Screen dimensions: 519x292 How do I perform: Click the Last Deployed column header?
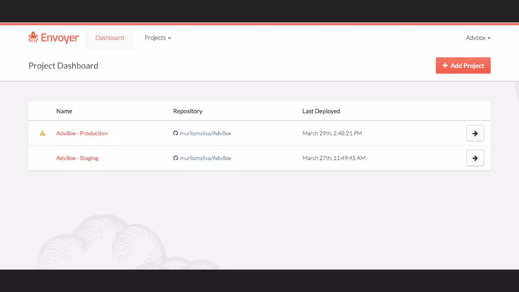coord(321,111)
